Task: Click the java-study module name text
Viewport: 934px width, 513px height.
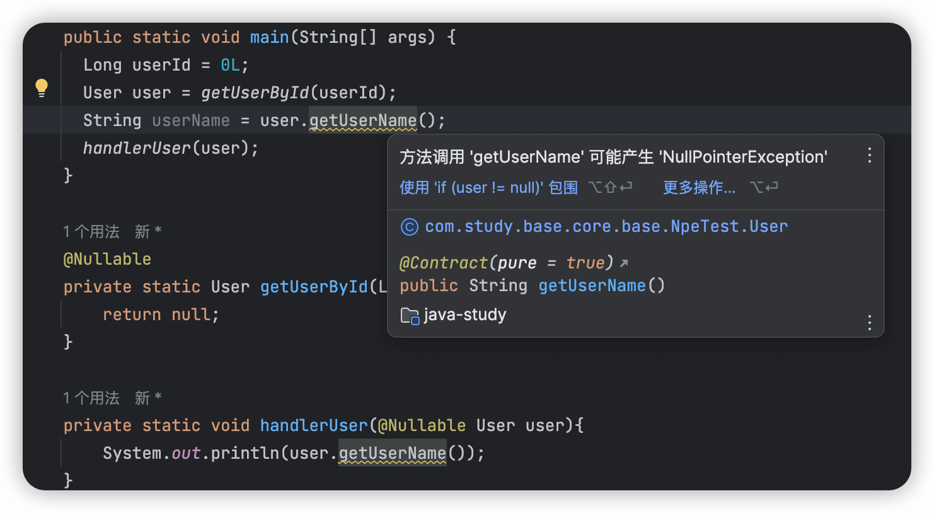Action: 465,315
